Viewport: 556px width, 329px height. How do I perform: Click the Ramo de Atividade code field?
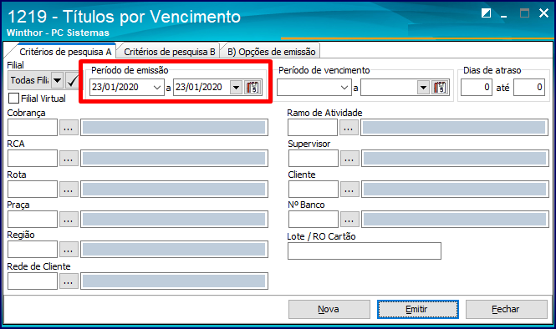[x=313, y=128]
